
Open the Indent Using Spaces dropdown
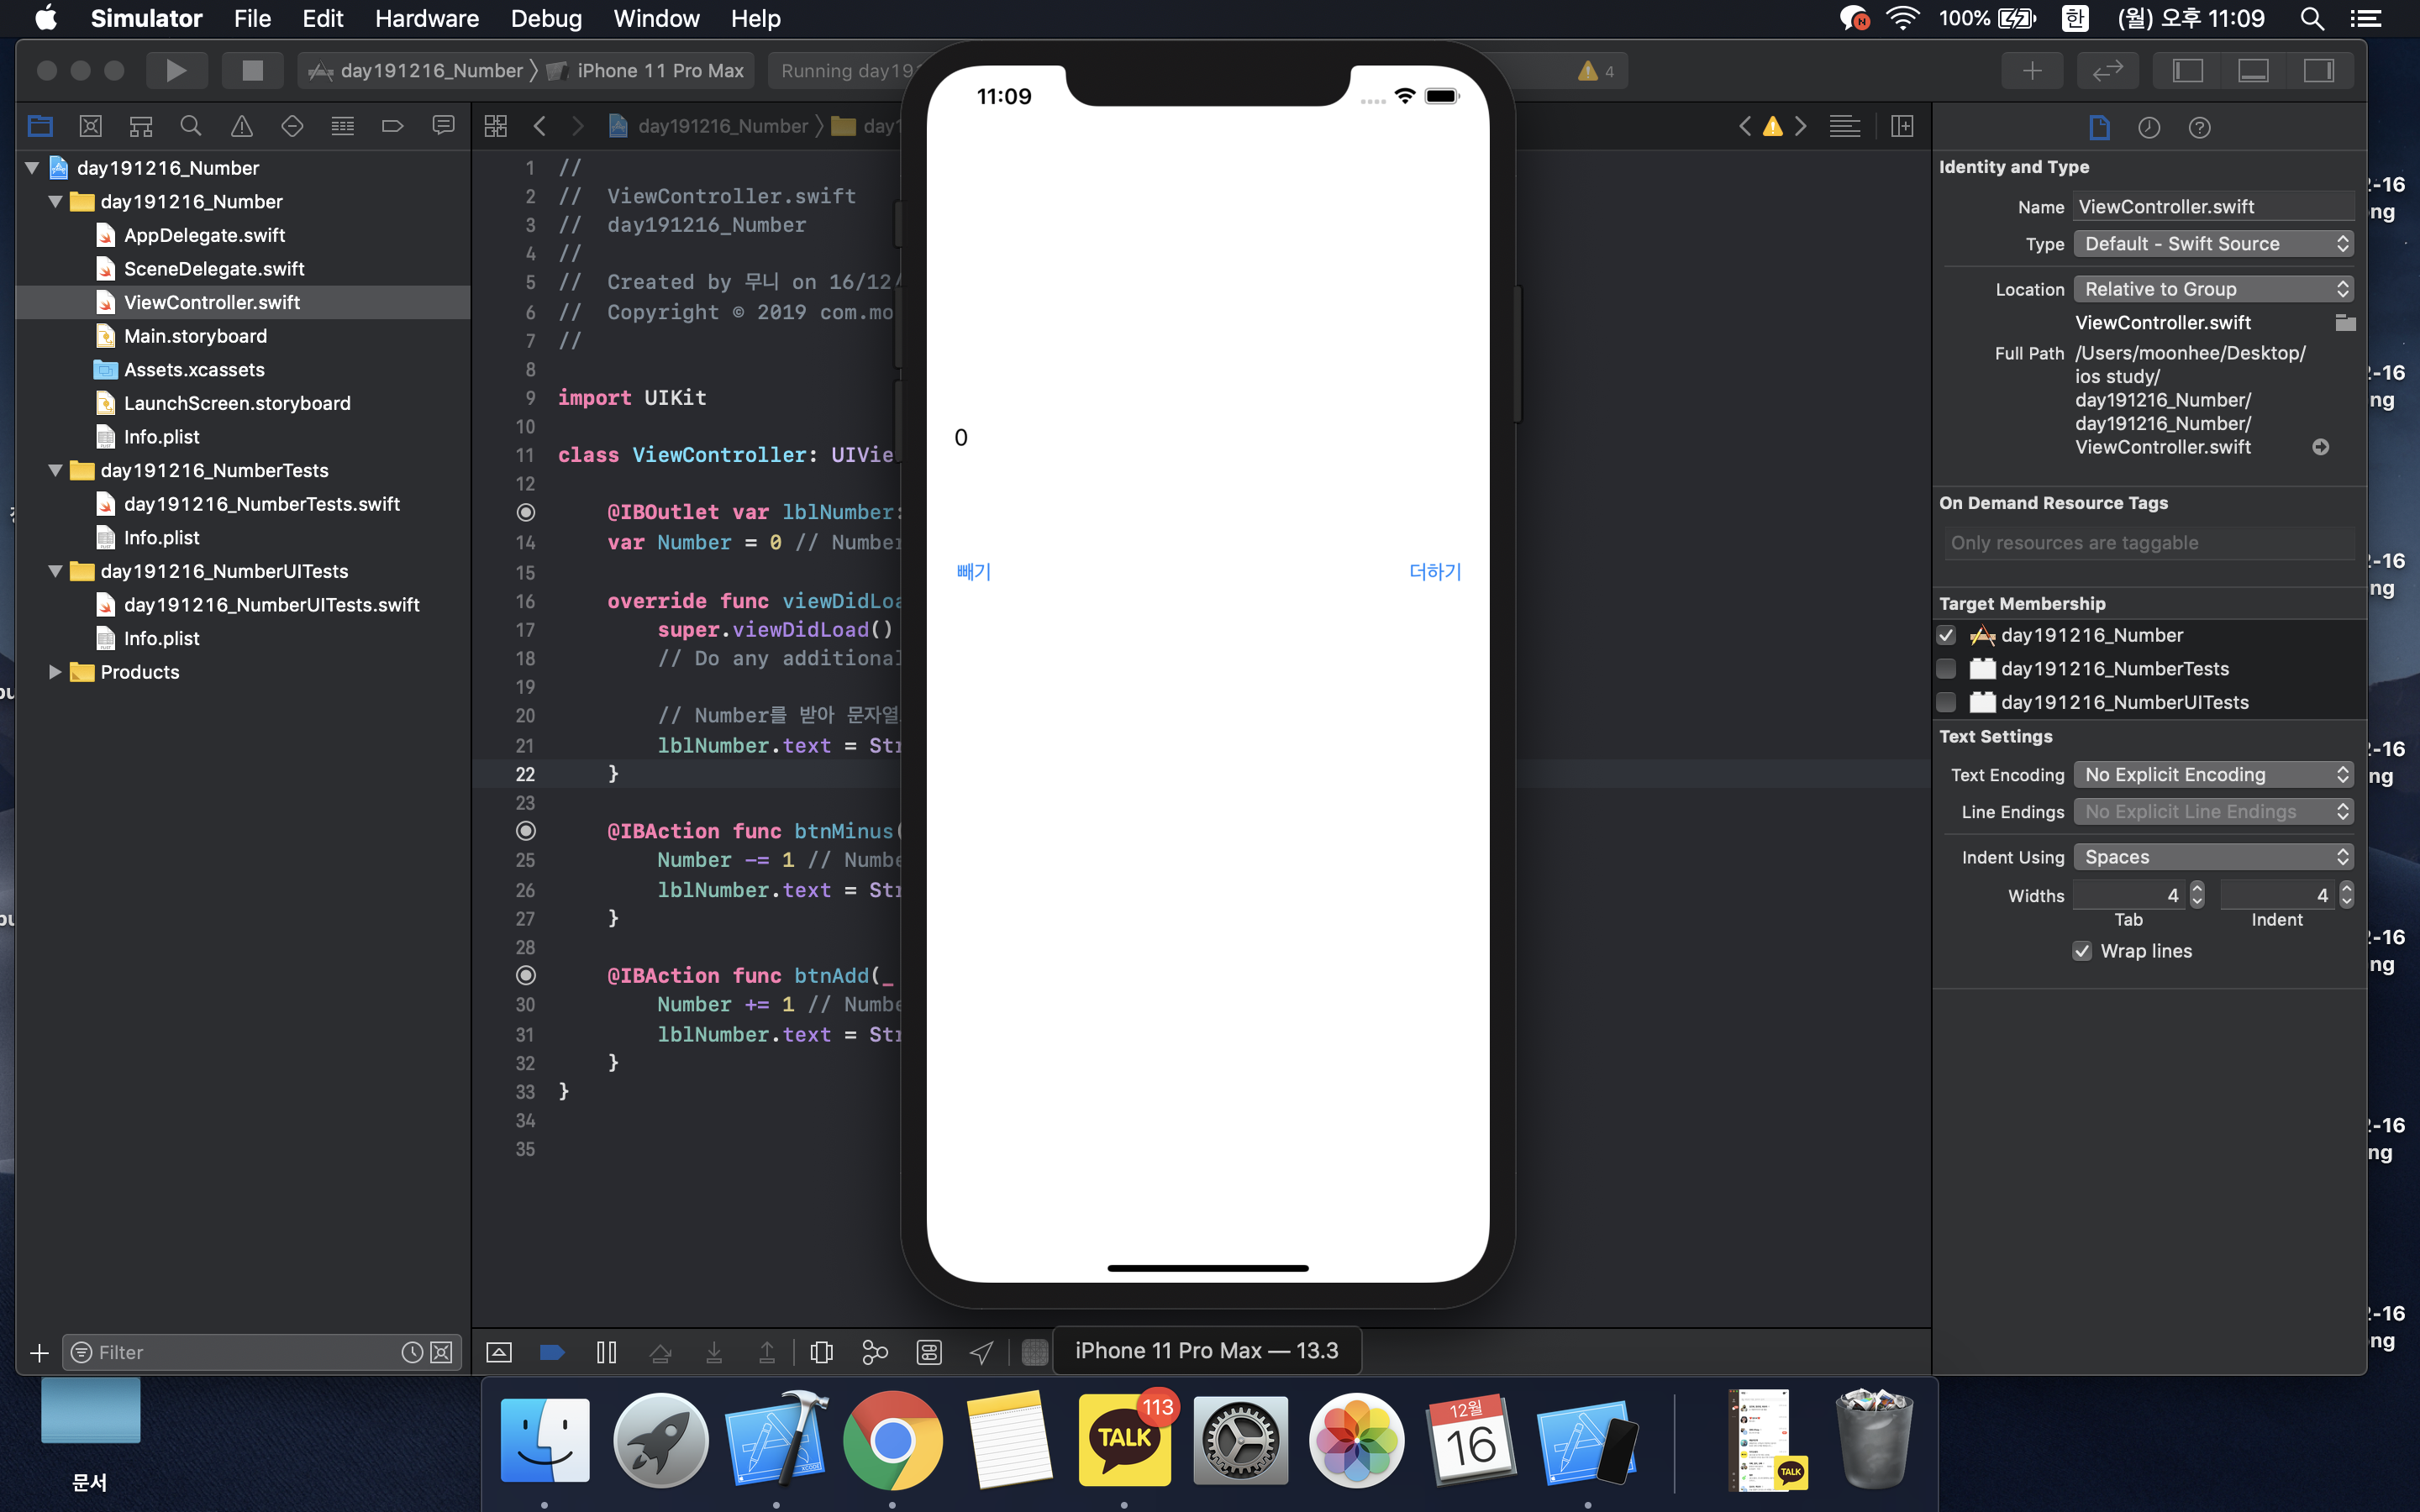(x=2212, y=857)
